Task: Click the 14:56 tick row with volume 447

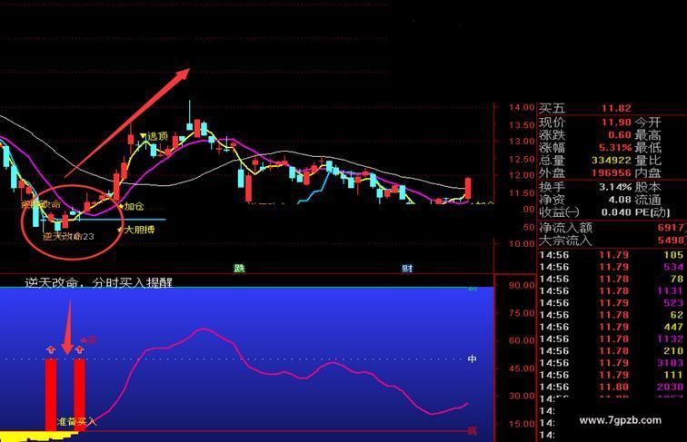Action: (612, 327)
